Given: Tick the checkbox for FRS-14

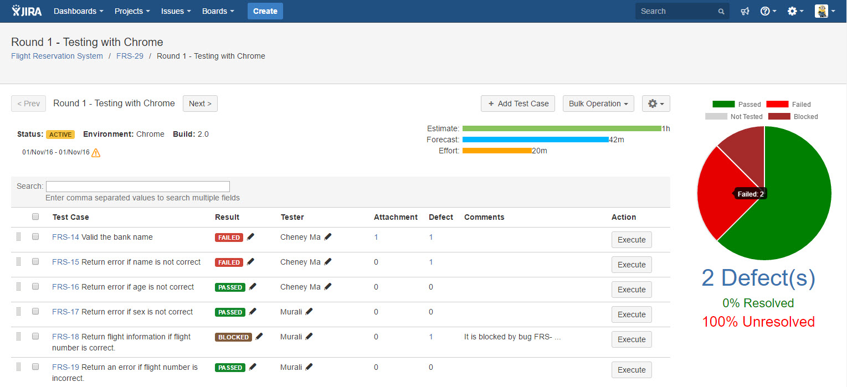Looking at the screenshot, I should (35, 236).
